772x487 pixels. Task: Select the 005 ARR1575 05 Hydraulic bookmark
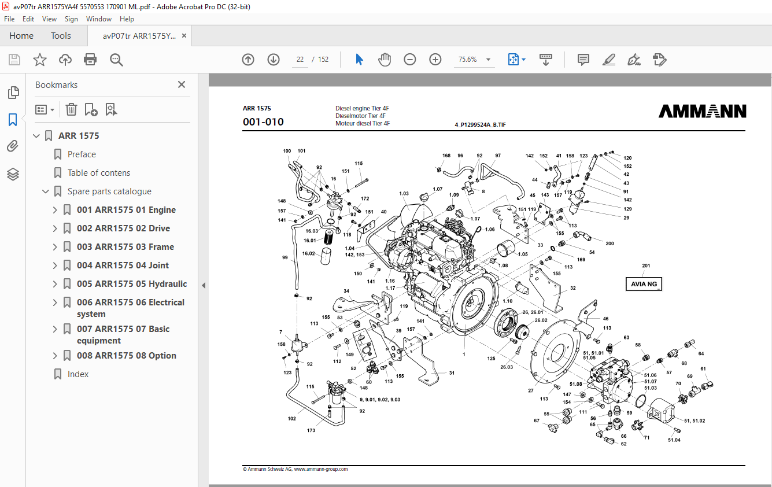coord(132,284)
